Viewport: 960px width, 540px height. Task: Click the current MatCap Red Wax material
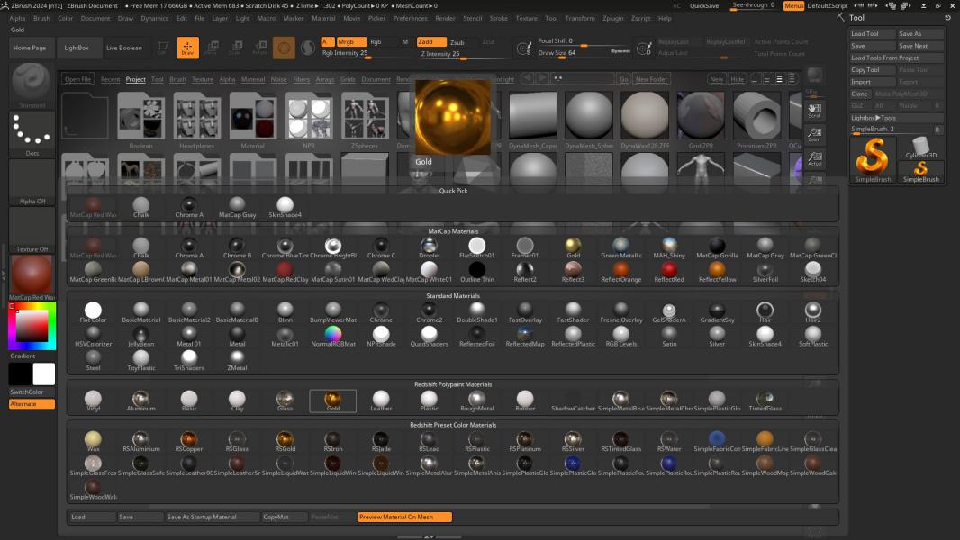click(x=32, y=277)
